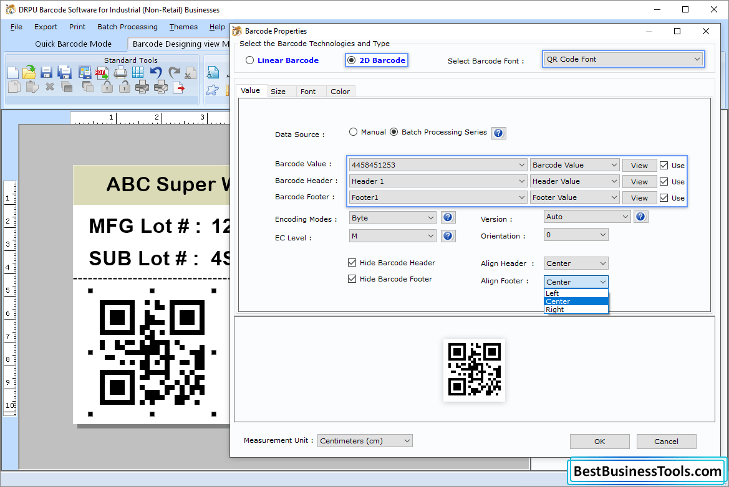Open the EC Level help tooltip
729x487 pixels.
(448, 235)
